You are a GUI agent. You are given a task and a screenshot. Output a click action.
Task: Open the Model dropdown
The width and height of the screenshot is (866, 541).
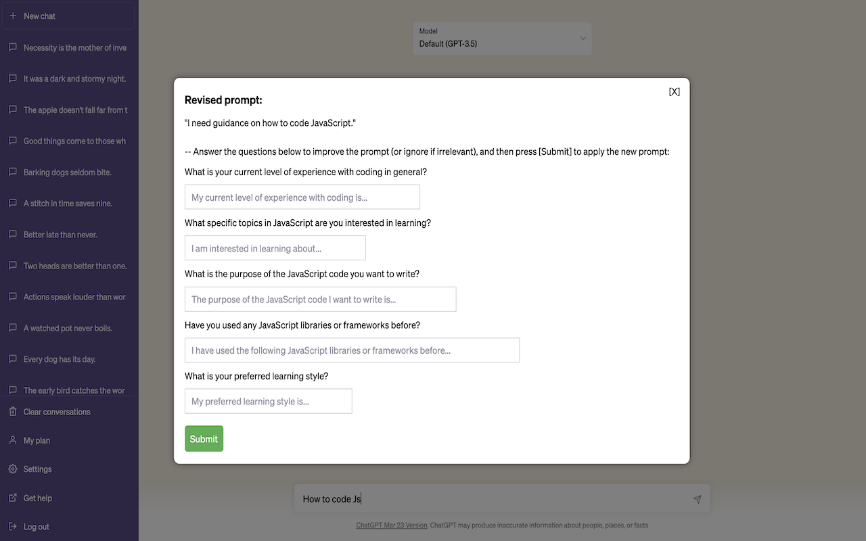click(502, 39)
